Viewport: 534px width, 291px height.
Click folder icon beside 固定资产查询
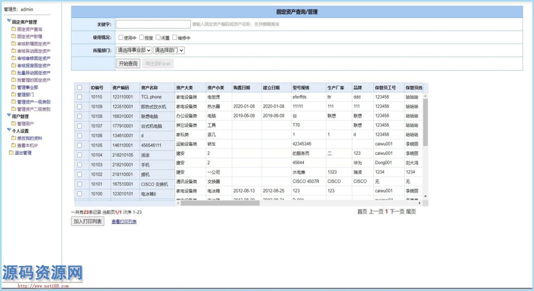point(14,29)
